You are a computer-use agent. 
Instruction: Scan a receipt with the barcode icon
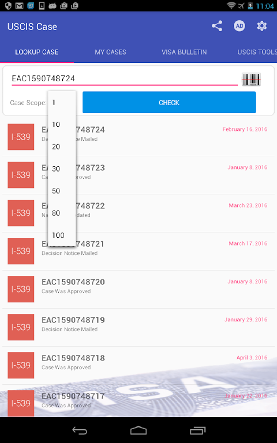pyautogui.click(x=251, y=80)
